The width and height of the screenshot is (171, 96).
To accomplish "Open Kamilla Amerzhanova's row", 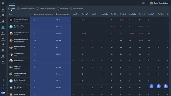I will pyautogui.click(x=88, y=41).
